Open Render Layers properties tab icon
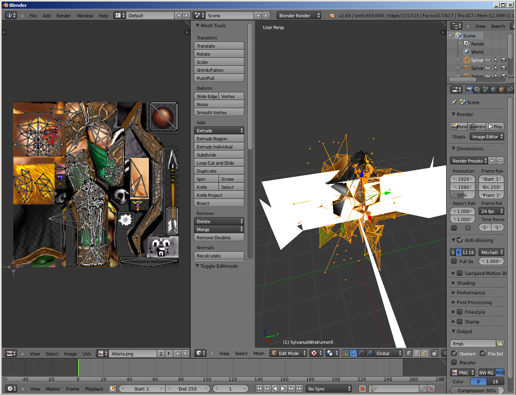Screen dimensions: 516x395 (x=477, y=90)
